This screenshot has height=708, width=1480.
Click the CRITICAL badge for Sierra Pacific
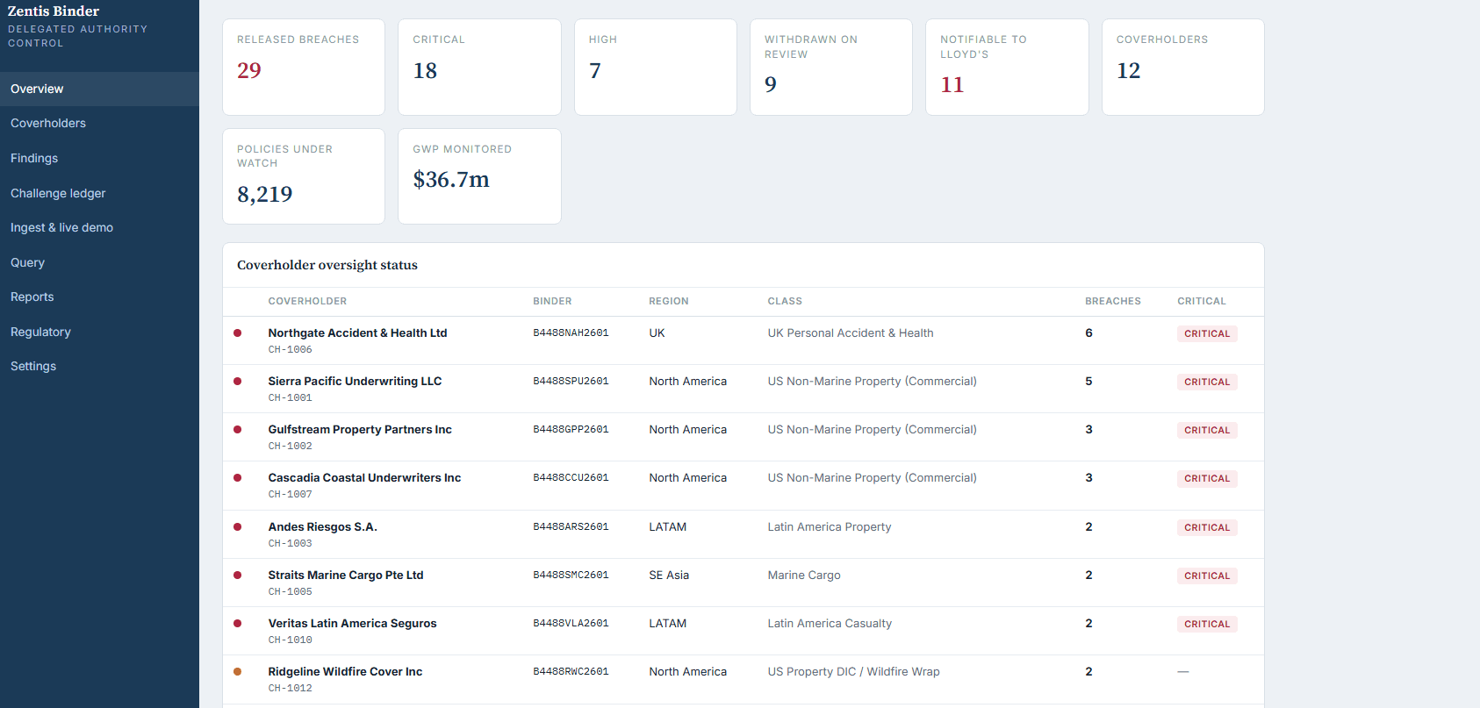point(1207,382)
